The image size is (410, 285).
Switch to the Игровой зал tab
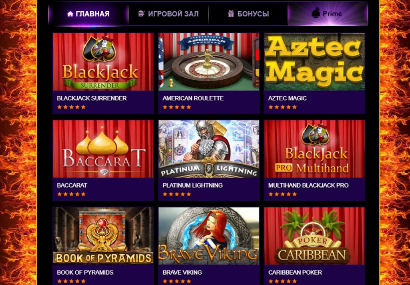coord(168,14)
